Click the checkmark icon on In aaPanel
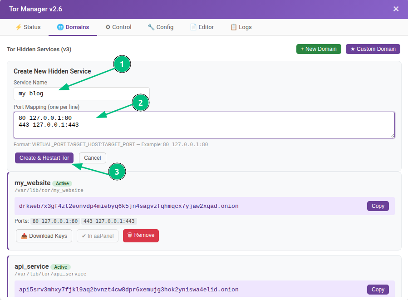The width and height of the screenshot is (408, 300). pos(84,236)
